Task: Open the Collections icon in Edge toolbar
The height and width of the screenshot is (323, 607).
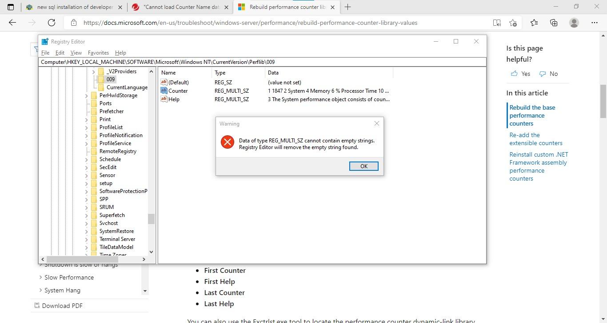Action: pos(554,23)
